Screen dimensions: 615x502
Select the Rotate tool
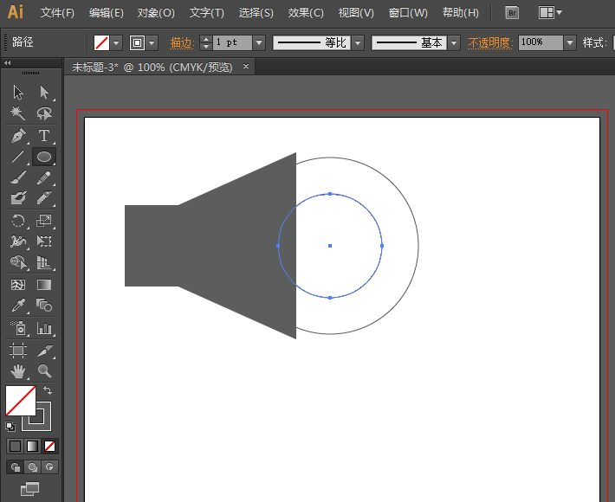click(x=18, y=221)
